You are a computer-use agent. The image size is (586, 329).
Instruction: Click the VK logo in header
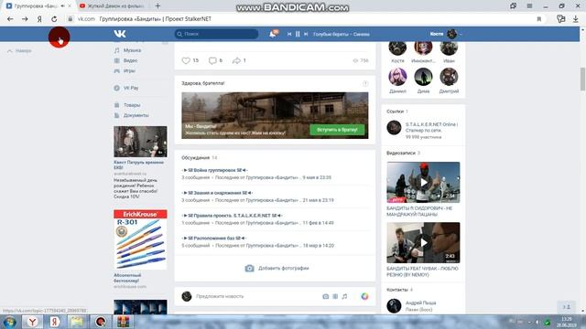[x=120, y=34]
